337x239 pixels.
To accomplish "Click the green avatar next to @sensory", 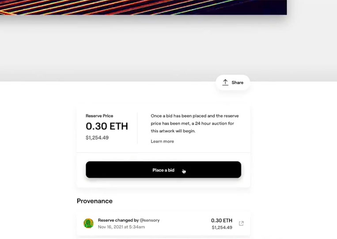I will [x=88, y=223].
